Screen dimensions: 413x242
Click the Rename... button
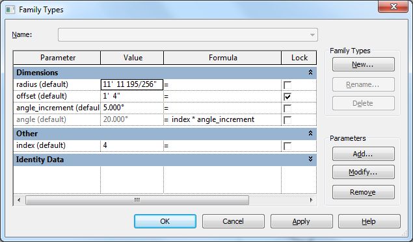click(x=363, y=84)
